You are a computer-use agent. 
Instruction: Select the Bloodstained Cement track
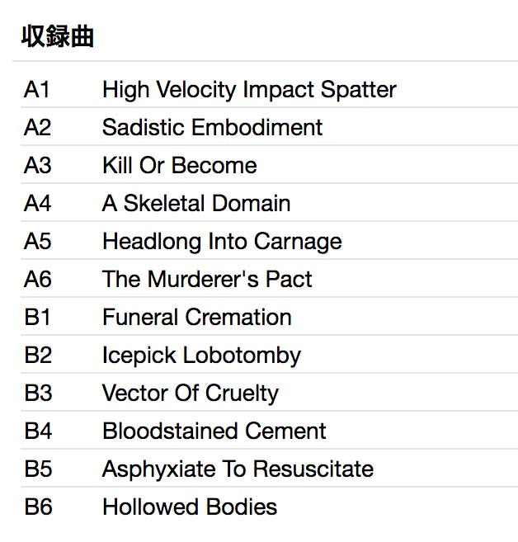pyautogui.click(x=214, y=431)
